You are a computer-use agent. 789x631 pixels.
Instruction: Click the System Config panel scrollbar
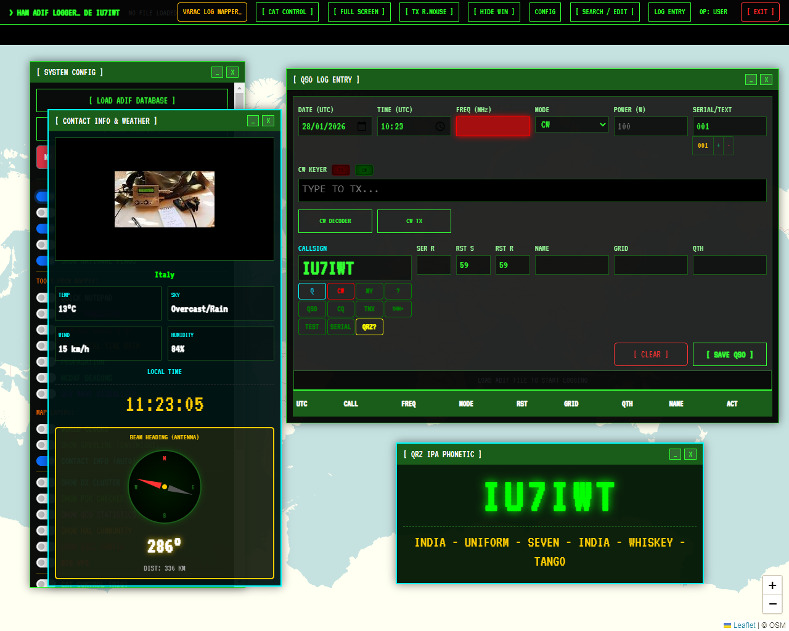(x=240, y=99)
